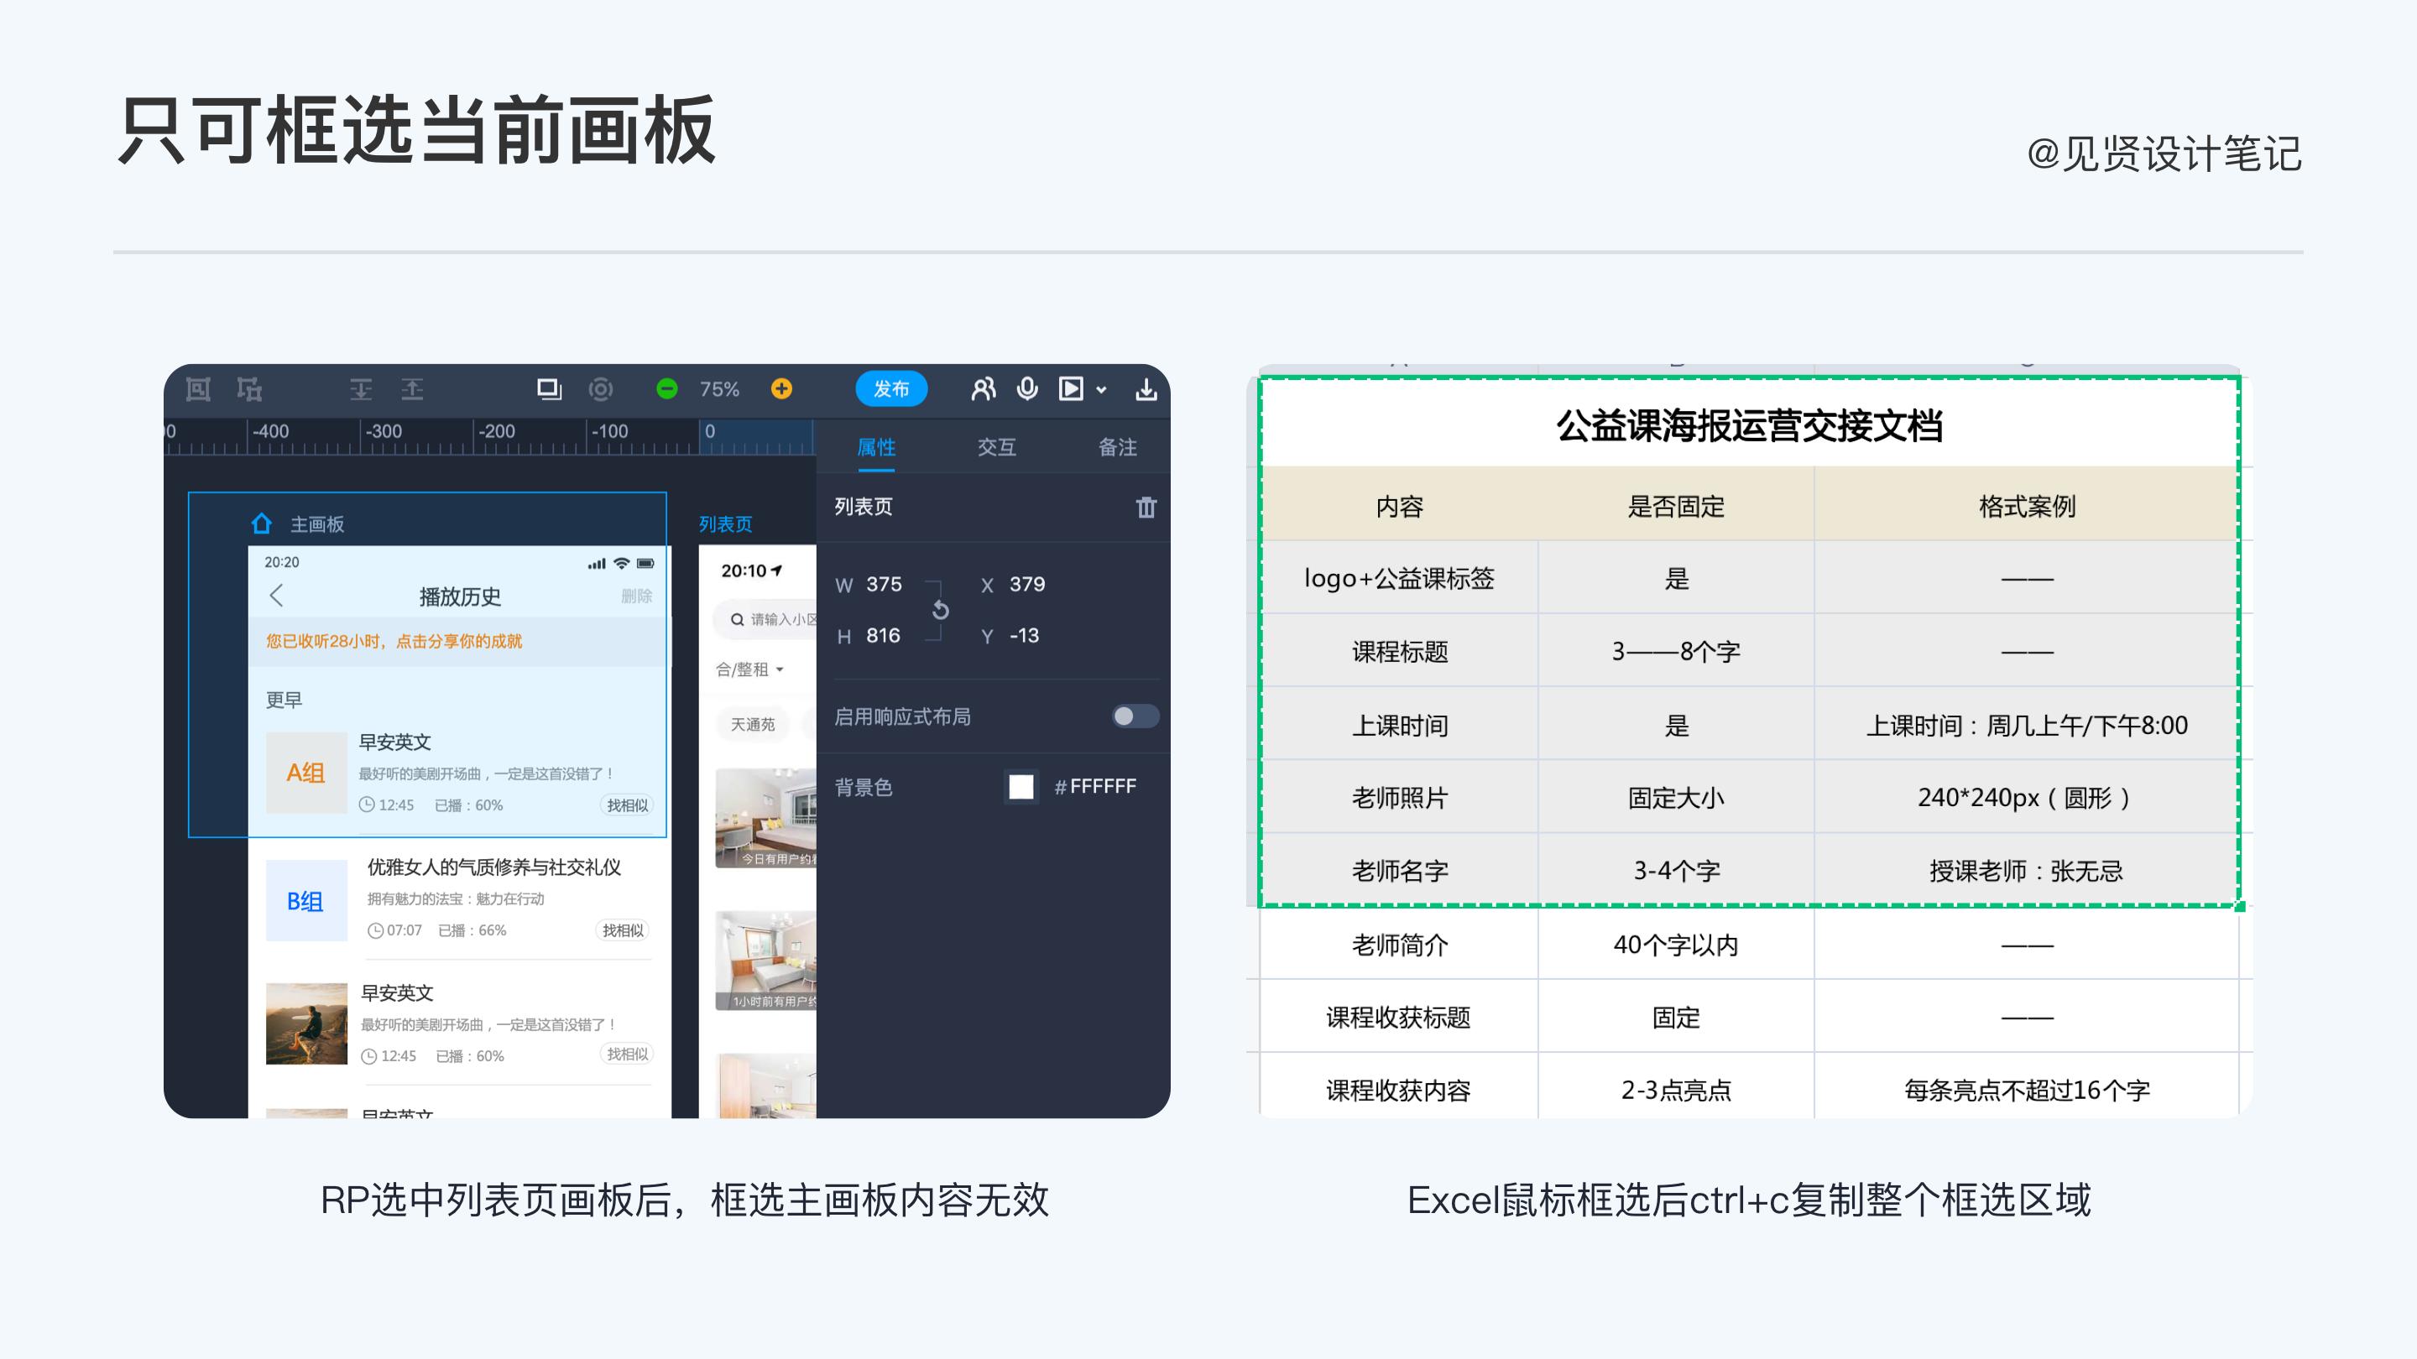Click the B组 thumbnail
The width and height of the screenshot is (2417, 1359).
pos(305,900)
